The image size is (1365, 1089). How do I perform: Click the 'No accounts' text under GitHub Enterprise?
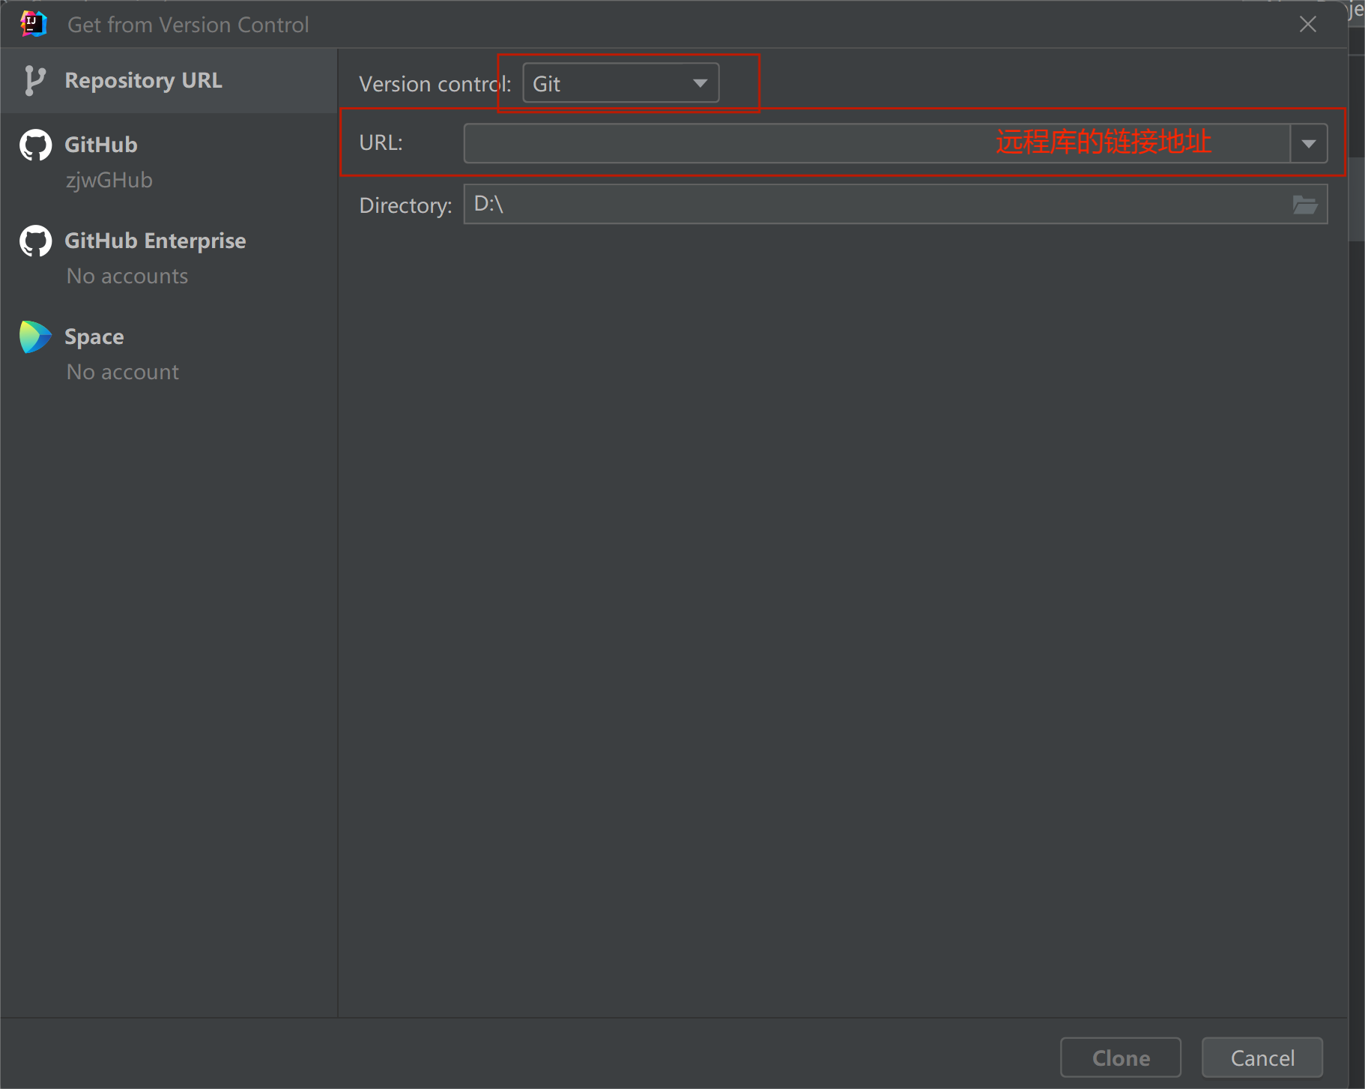point(127,276)
